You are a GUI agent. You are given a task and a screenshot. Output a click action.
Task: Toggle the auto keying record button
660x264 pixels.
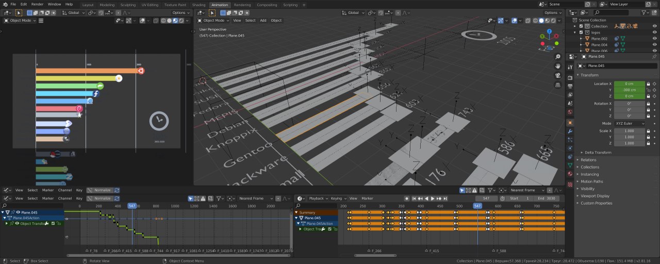coord(406,198)
